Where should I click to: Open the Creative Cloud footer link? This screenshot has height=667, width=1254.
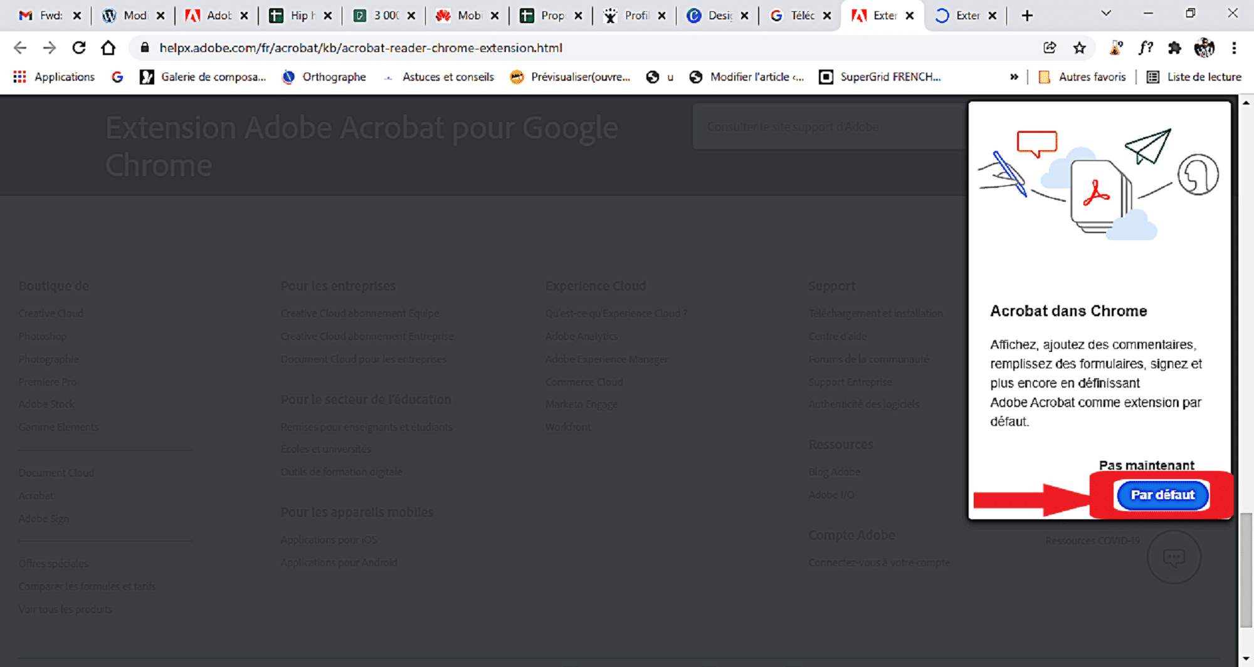pos(51,313)
